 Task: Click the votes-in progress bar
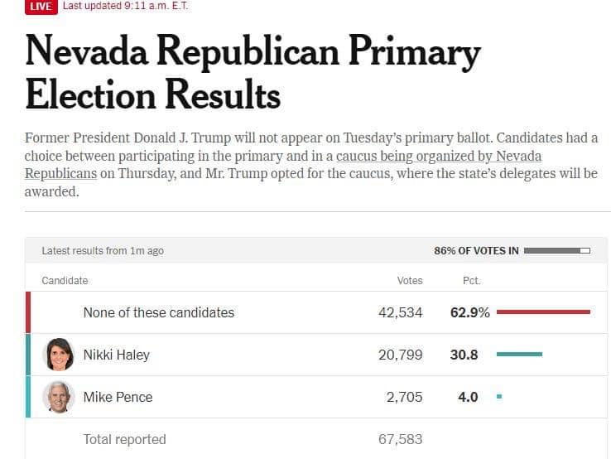coord(557,250)
